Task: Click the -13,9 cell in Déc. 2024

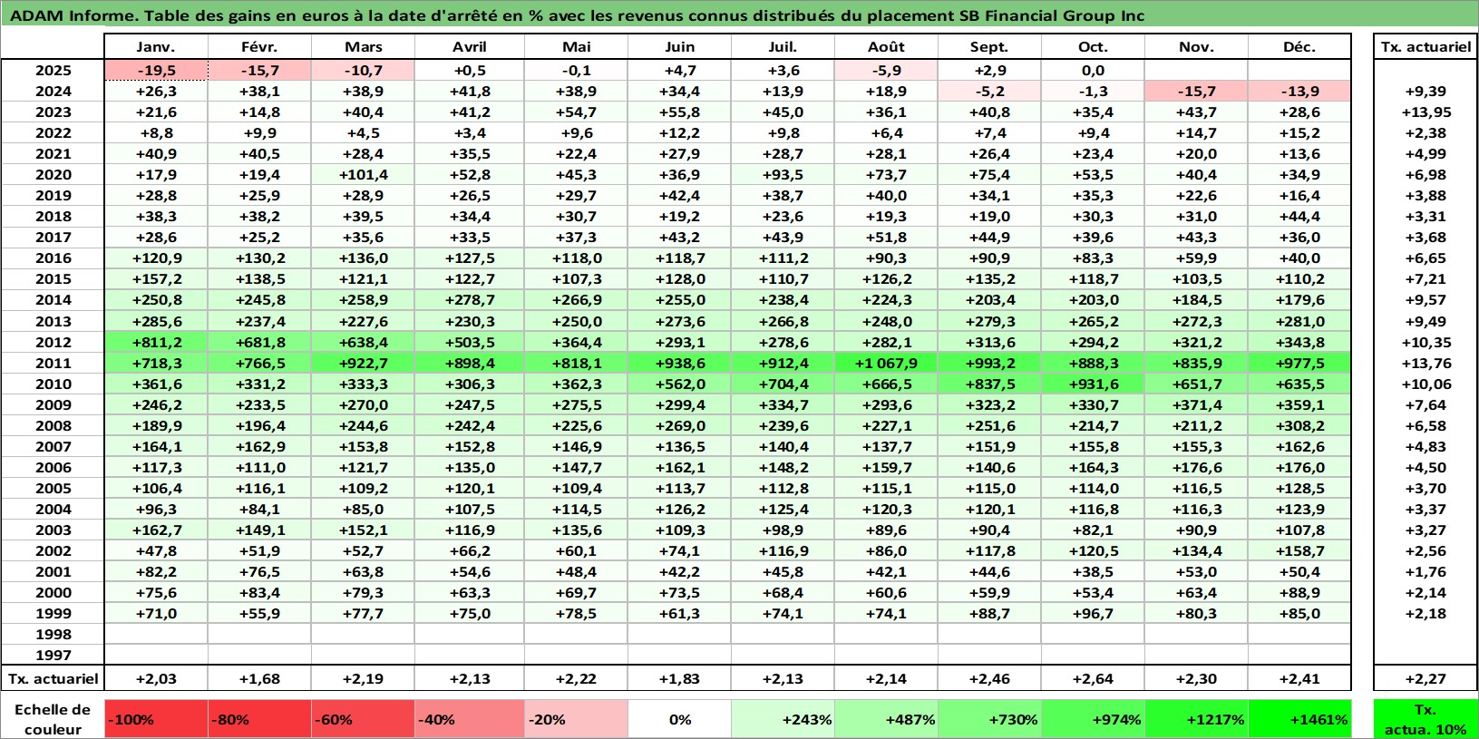Action: tap(1299, 92)
